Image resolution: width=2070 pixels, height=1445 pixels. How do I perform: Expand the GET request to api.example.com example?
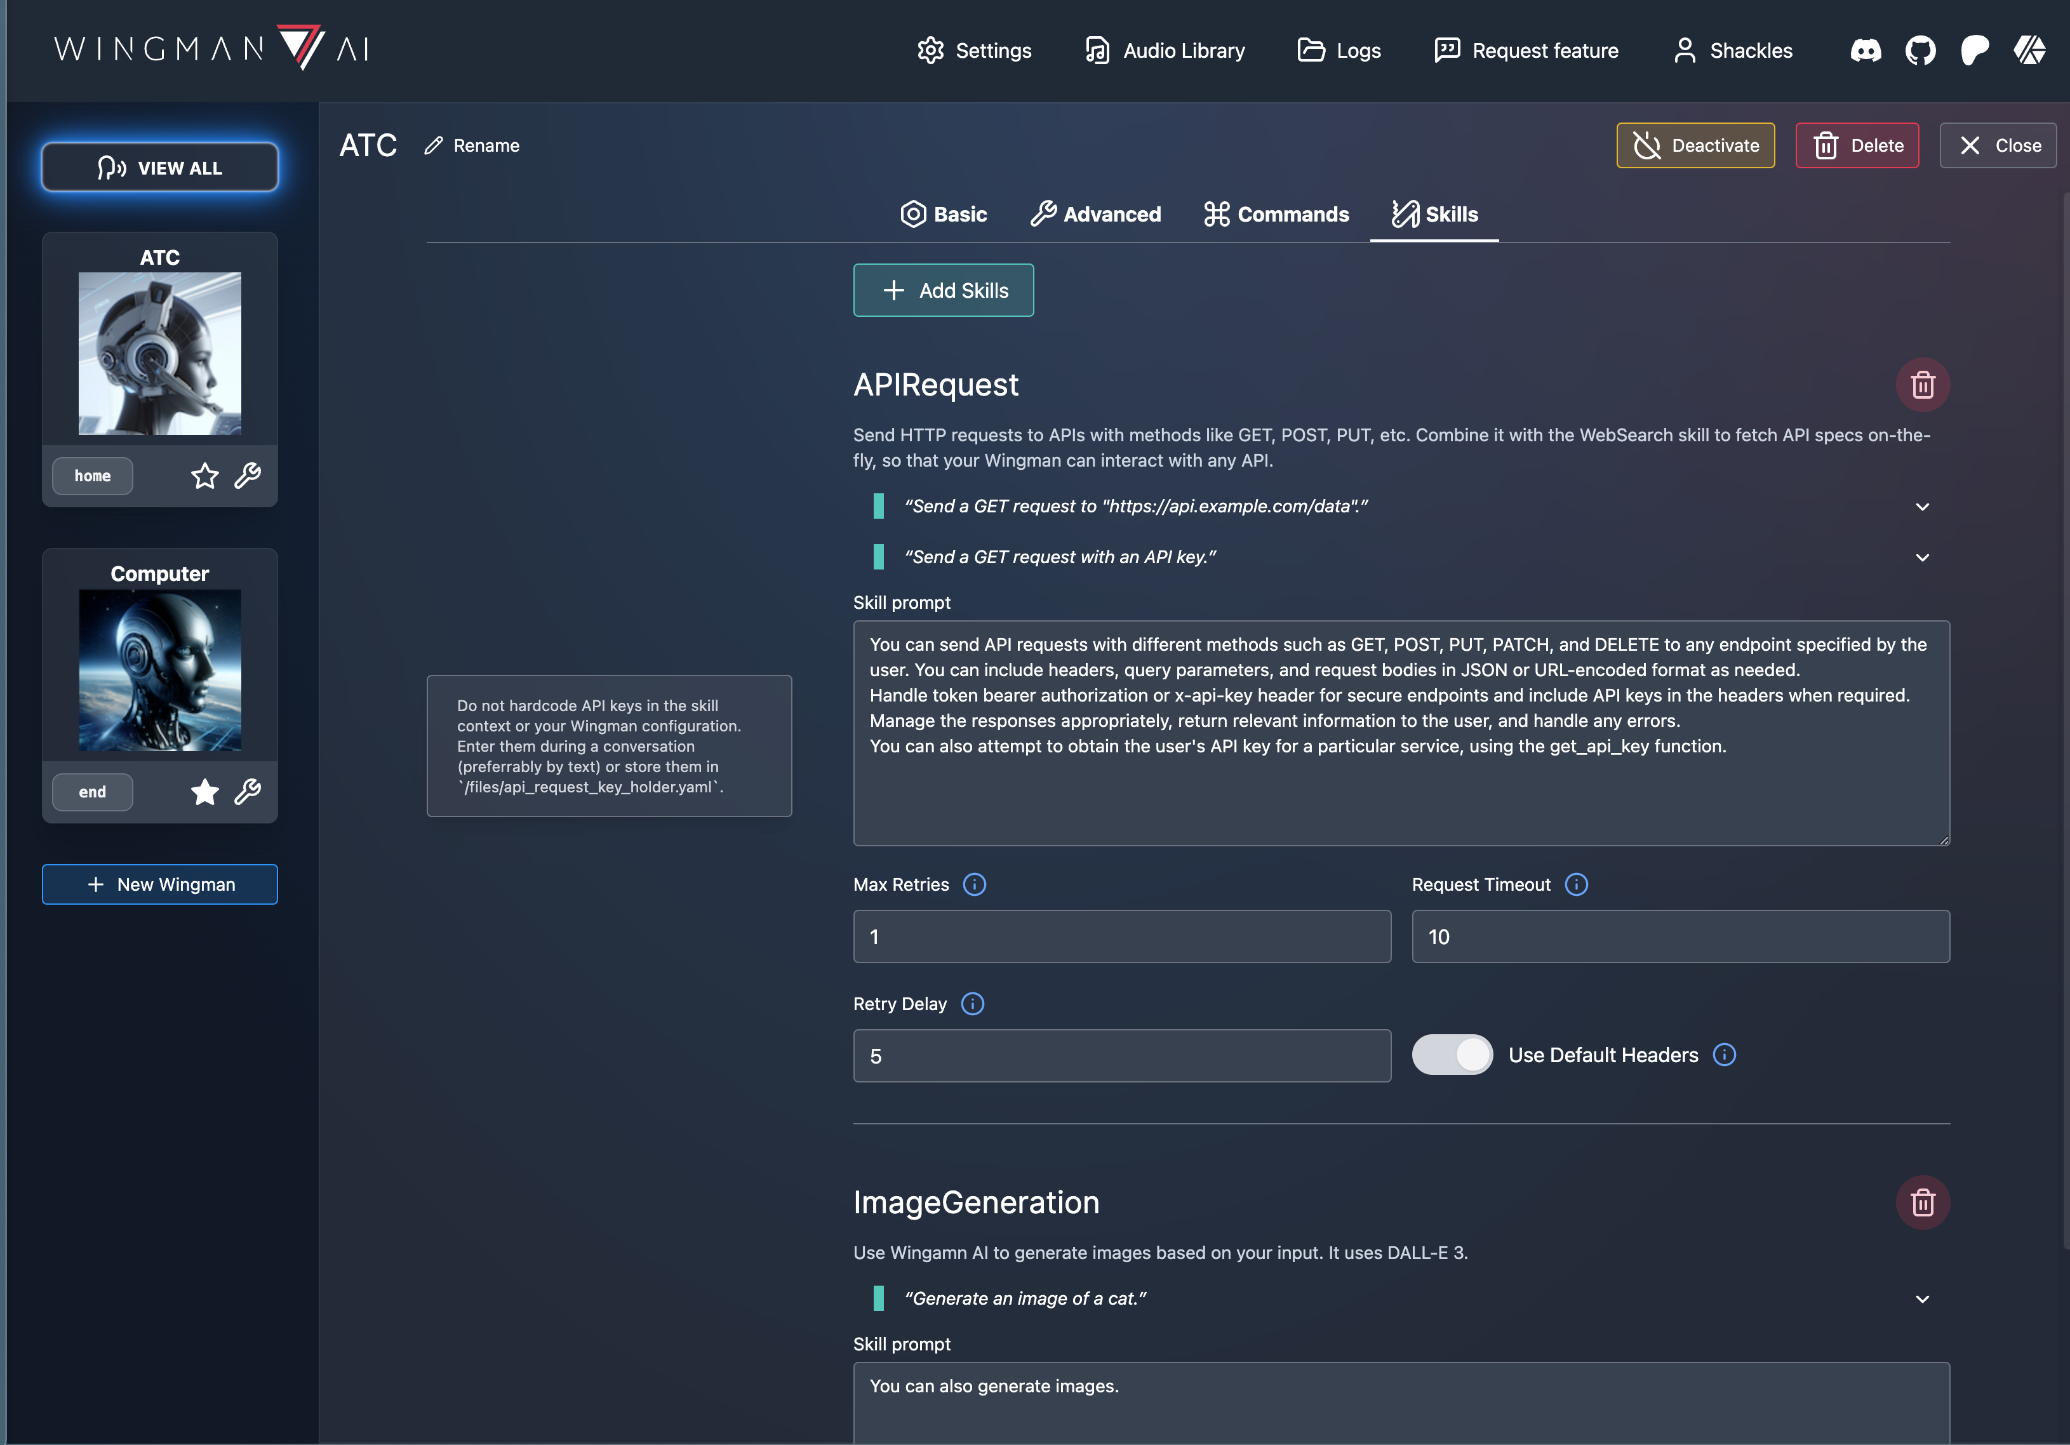pyautogui.click(x=1922, y=507)
